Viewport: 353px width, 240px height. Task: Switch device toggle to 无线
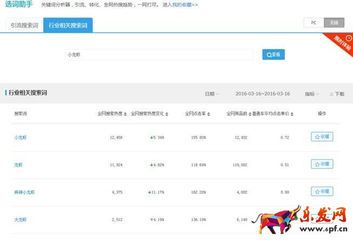point(334,23)
